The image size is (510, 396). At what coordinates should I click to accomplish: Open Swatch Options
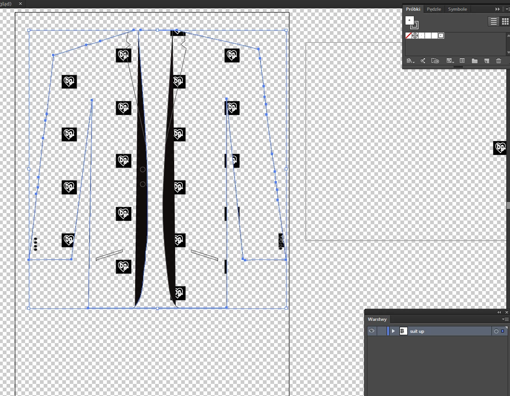(x=462, y=61)
